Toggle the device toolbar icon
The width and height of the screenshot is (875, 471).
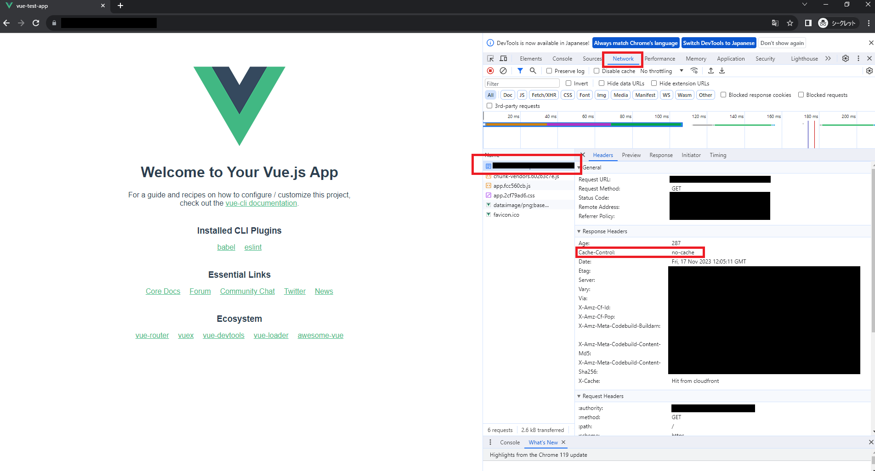click(504, 58)
